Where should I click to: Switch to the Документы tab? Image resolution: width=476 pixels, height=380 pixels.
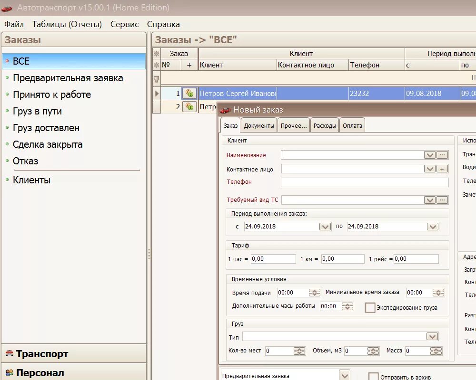coord(259,126)
